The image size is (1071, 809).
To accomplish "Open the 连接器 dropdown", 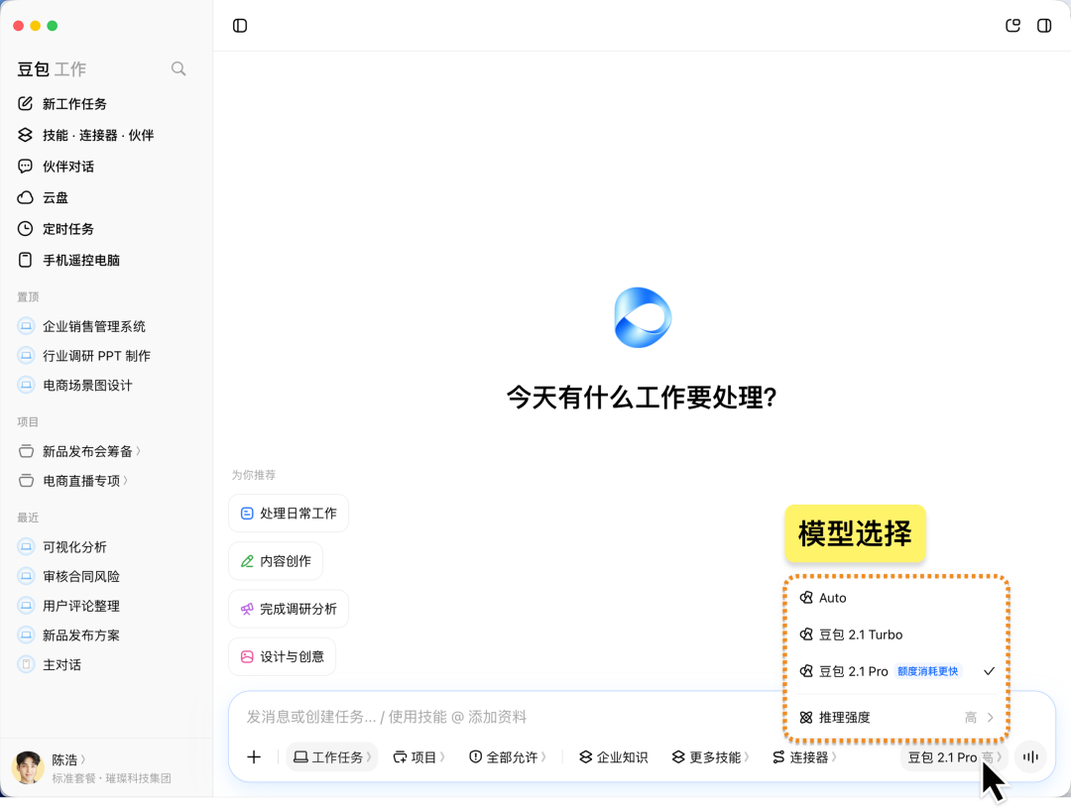I will pyautogui.click(x=804, y=757).
